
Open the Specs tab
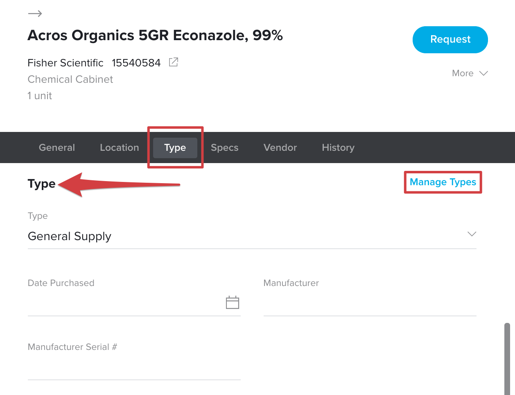(x=225, y=148)
